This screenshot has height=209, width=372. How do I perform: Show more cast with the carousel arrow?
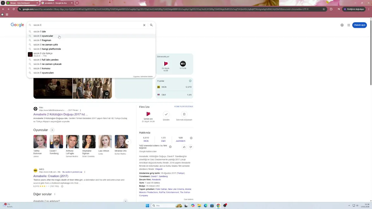point(128,142)
